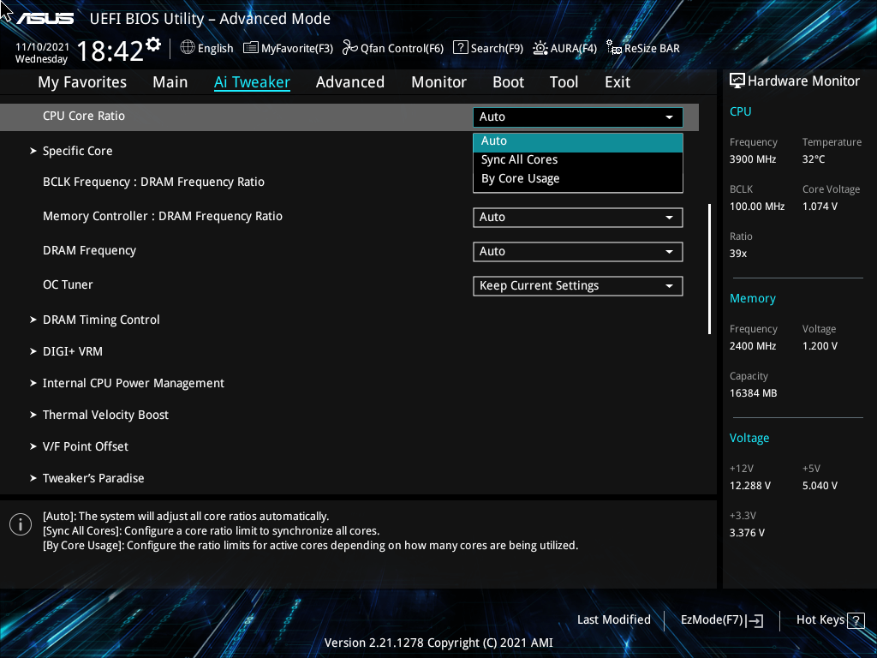Choose Auto in the core ratio list
877x658 pixels.
578,141
